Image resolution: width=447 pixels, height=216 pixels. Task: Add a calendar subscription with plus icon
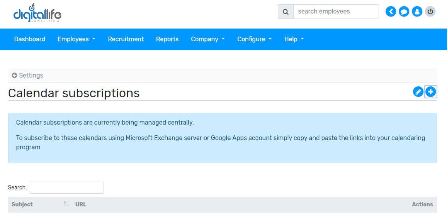click(x=430, y=92)
